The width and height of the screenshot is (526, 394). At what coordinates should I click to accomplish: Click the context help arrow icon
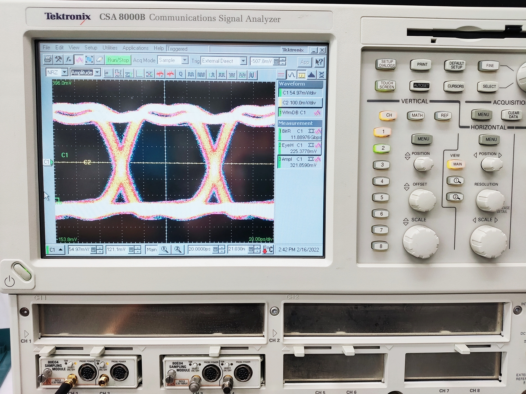coord(319,62)
